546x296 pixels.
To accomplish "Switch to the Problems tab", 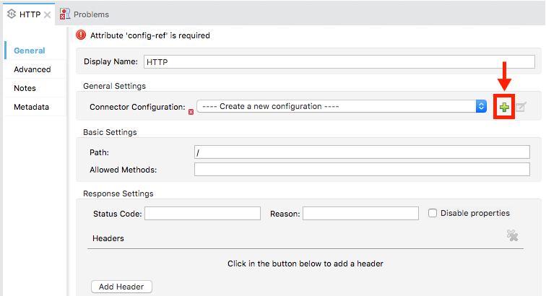I will click(x=91, y=14).
